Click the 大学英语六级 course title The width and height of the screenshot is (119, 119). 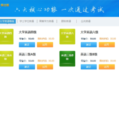click(89, 32)
